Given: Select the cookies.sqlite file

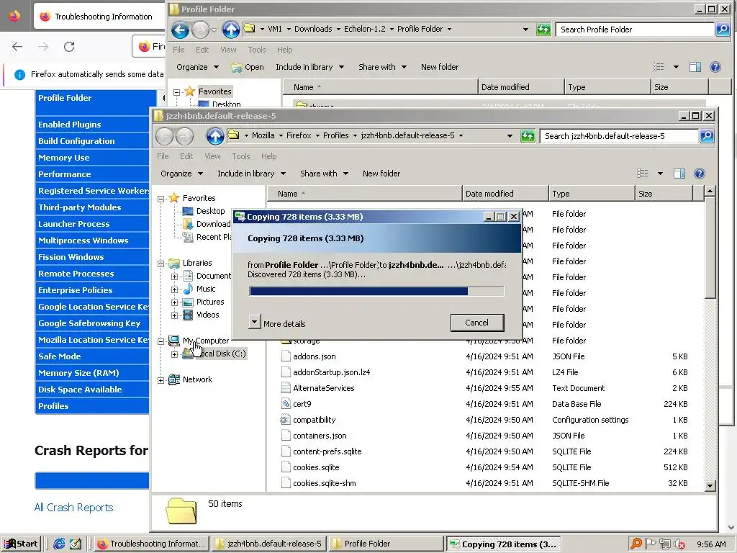Looking at the screenshot, I should pos(316,467).
